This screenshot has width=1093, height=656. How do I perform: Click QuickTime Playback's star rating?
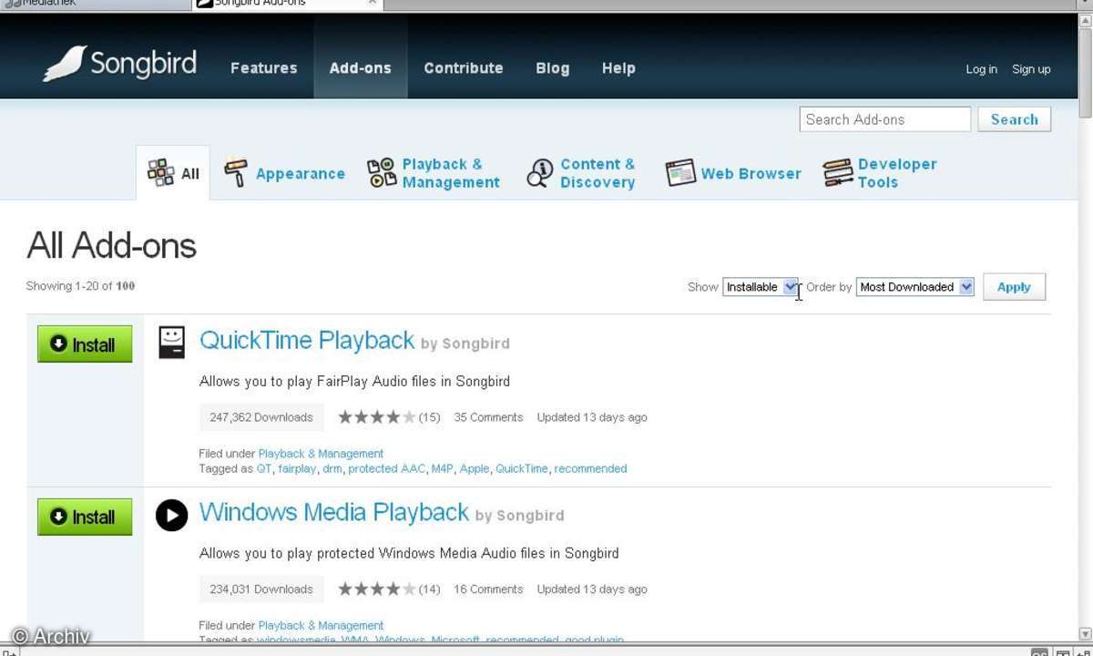[377, 417]
